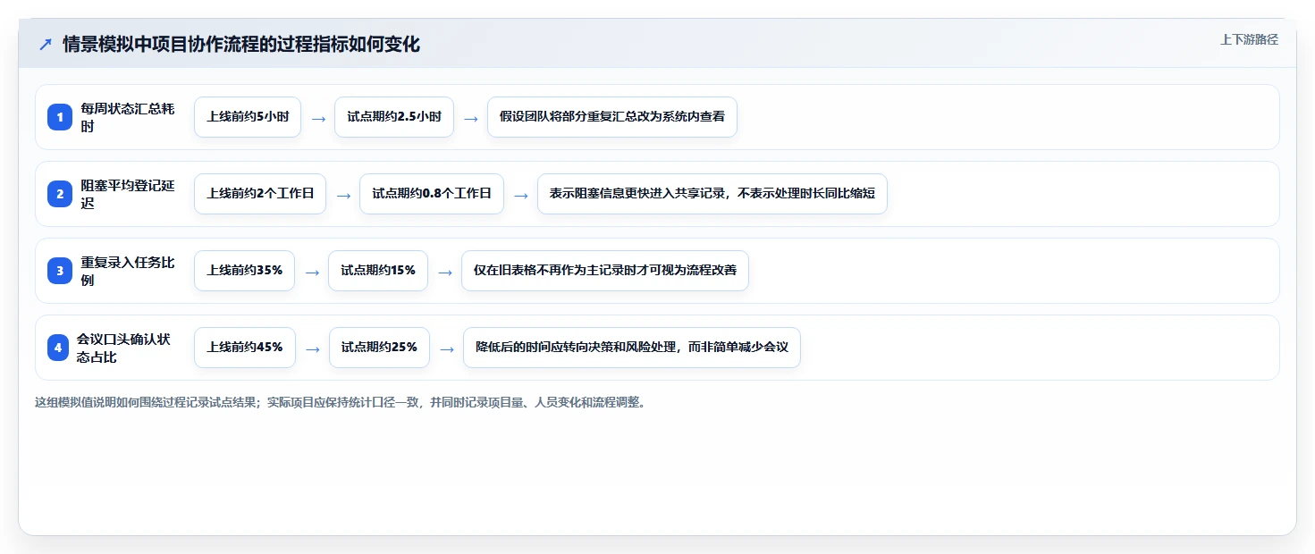Click the 试点期约2.5小时 chip
The height and width of the screenshot is (554, 1315).
coord(394,117)
